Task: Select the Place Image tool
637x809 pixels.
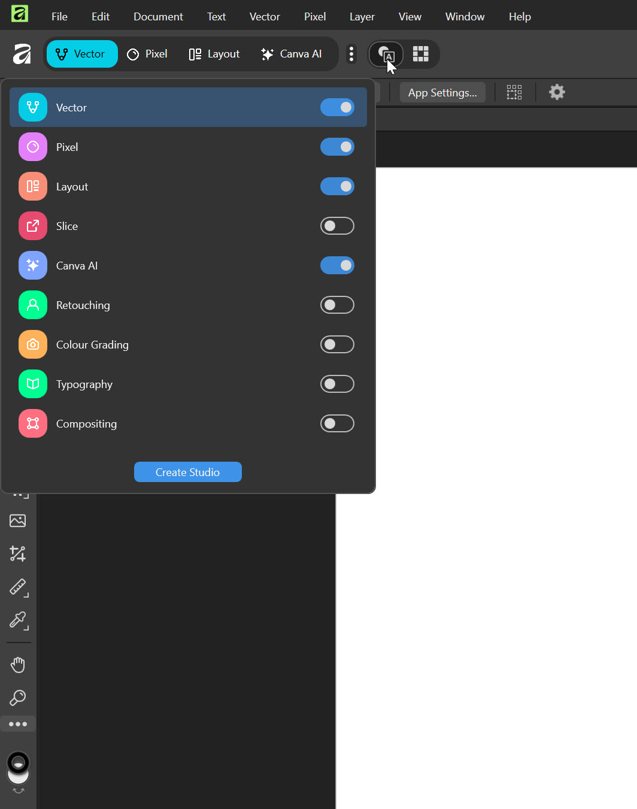Action: pyautogui.click(x=18, y=521)
